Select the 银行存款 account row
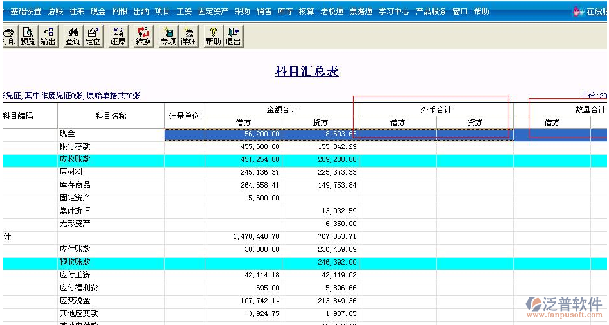The width and height of the screenshot is (609, 325). [x=75, y=147]
